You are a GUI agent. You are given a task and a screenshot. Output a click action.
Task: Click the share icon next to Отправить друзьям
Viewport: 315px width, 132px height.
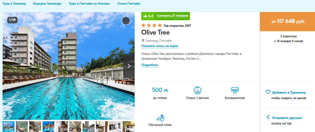(268, 117)
